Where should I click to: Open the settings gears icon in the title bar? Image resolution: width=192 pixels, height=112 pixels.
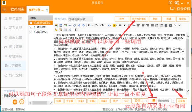(x=177, y=3)
